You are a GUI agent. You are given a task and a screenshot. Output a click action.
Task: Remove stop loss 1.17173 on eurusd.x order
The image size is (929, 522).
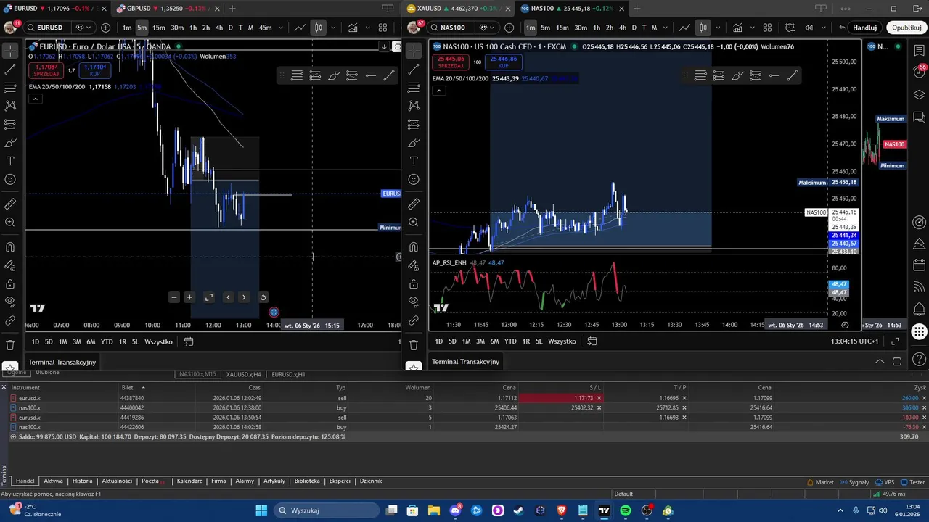click(599, 398)
